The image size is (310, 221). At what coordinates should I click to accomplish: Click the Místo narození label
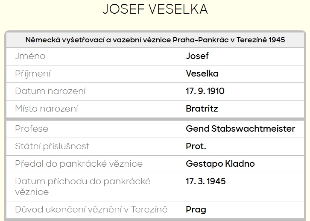click(47, 109)
